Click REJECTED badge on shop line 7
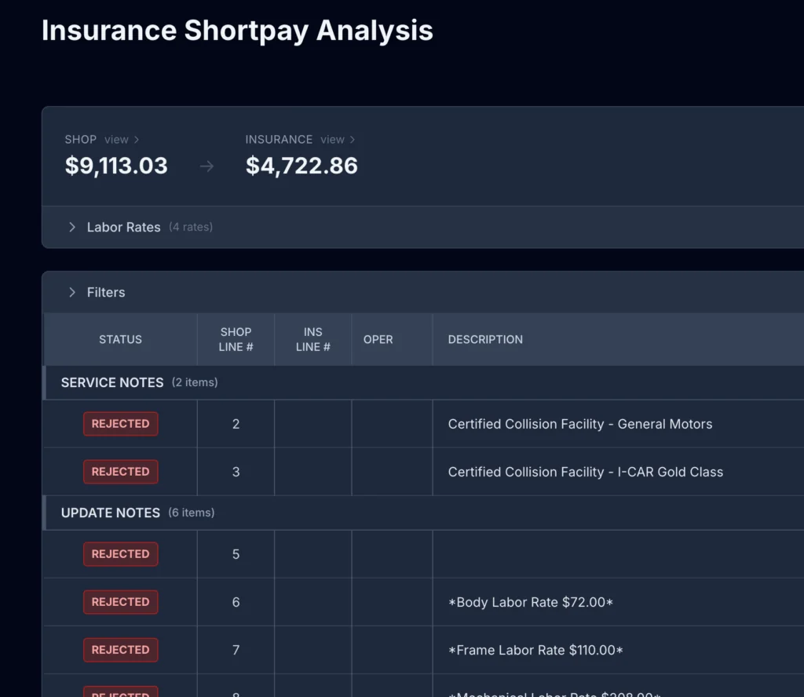This screenshot has height=697, width=804. click(x=120, y=650)
